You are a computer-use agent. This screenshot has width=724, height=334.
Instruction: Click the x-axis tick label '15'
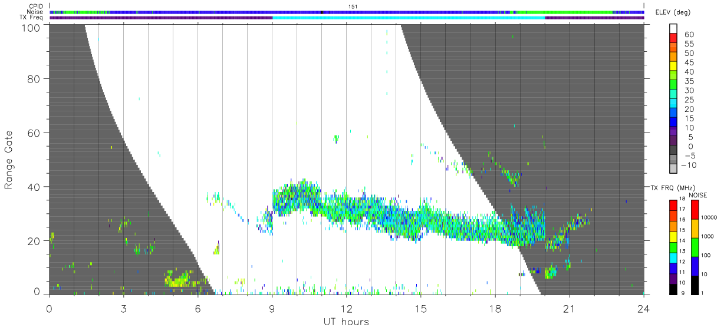point(420,308)
